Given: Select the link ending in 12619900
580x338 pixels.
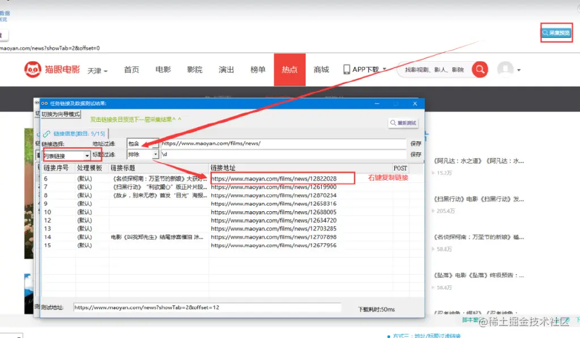Looking at the screenshot, I should click(x=274, y=187).
